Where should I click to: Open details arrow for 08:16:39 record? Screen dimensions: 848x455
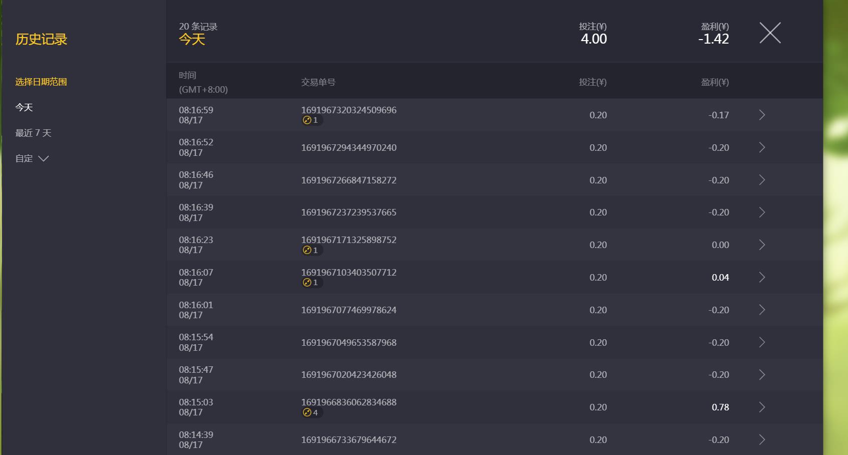click(x=762, y=212)
